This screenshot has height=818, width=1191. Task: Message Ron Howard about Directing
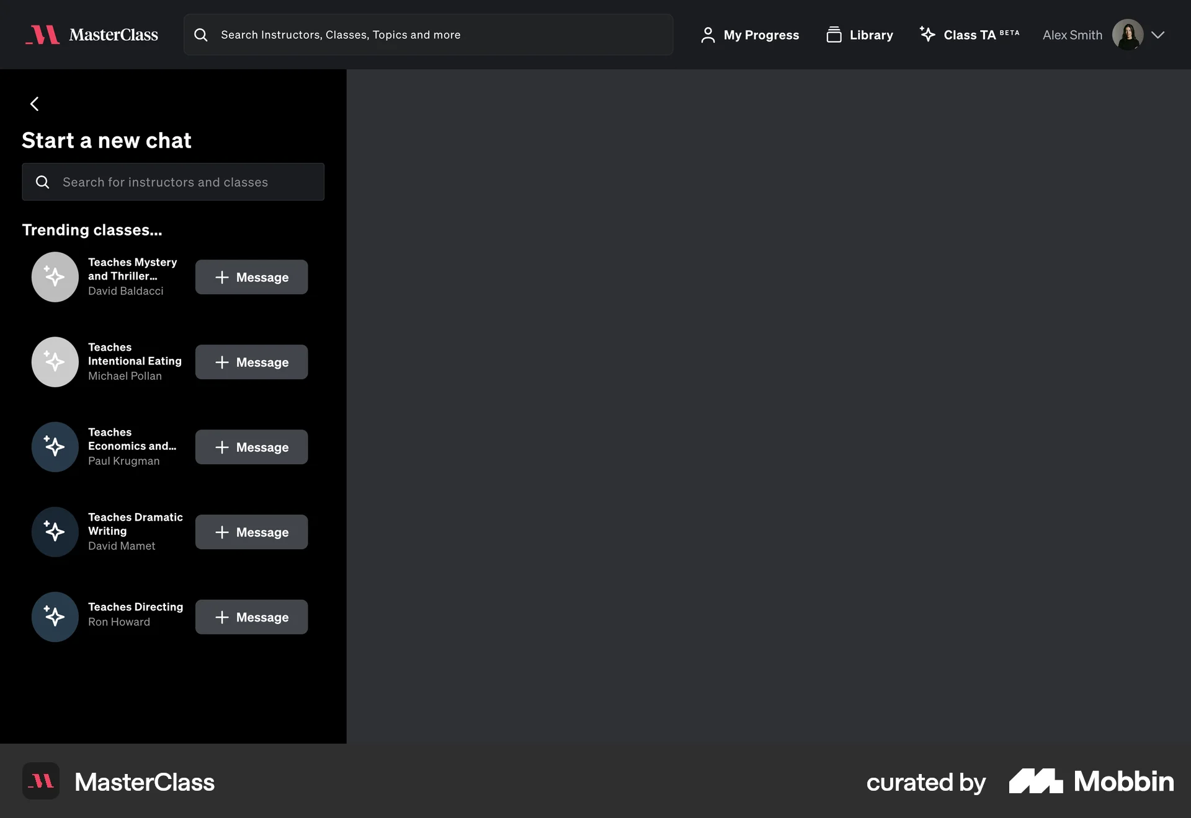(x=251, y=617)
